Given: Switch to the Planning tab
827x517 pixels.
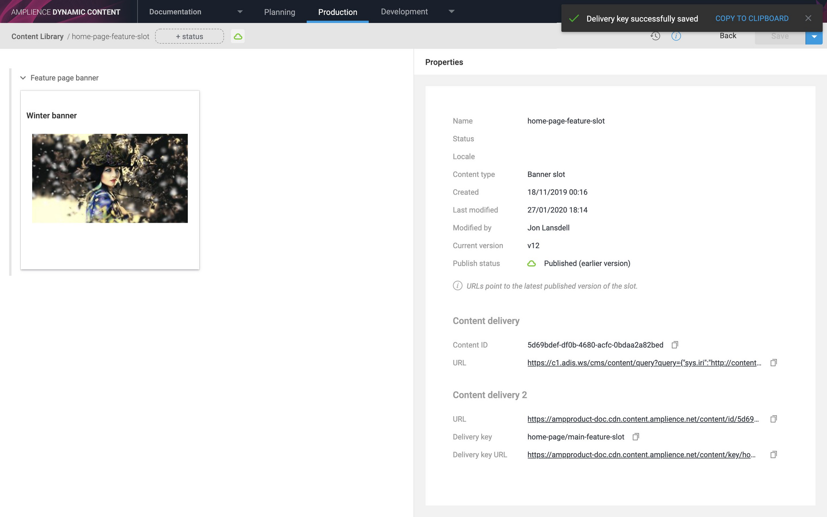Looking at the screenshot, I should 279,12.
